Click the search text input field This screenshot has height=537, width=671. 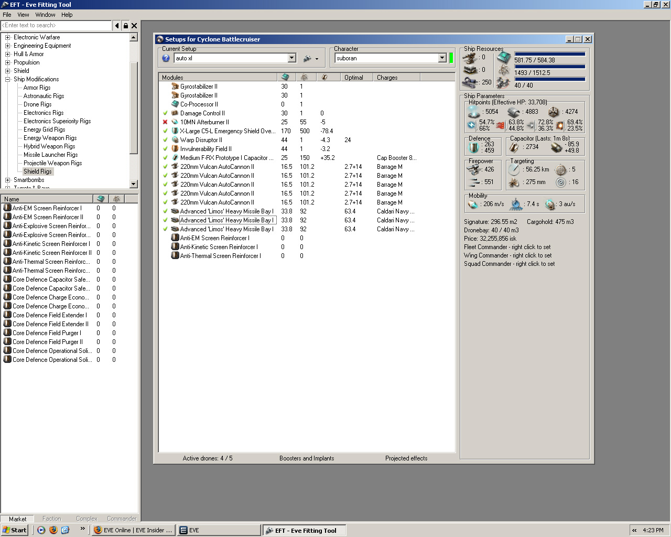(56, 26)
